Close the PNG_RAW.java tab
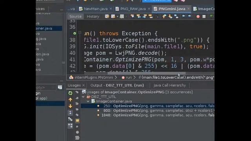The height and width of the screenshot is (141, 251). point(149,9)
